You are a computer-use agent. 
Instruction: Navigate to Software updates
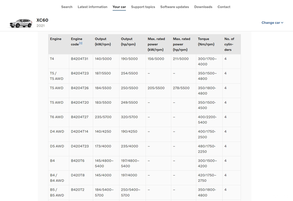(175, 7)
